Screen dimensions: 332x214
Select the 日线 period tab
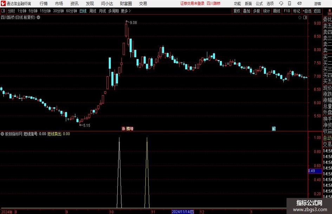[x=83, y=11]
